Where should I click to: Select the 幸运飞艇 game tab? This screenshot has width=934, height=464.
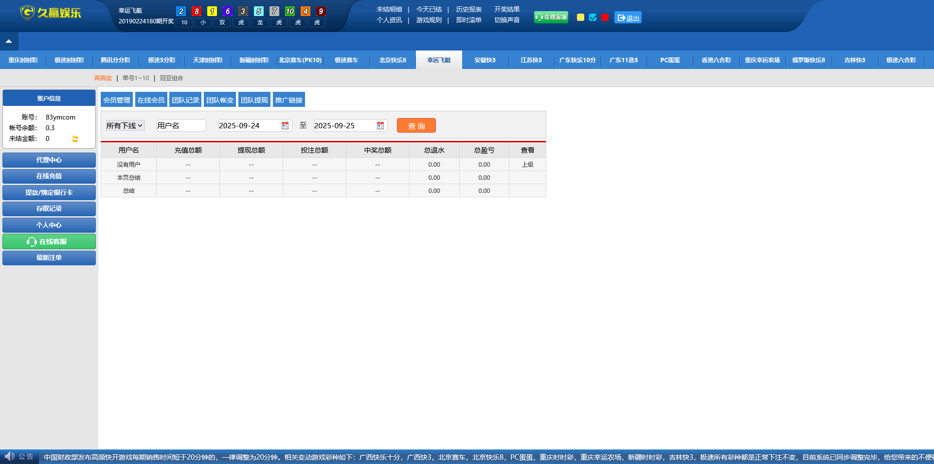point(439,60)
